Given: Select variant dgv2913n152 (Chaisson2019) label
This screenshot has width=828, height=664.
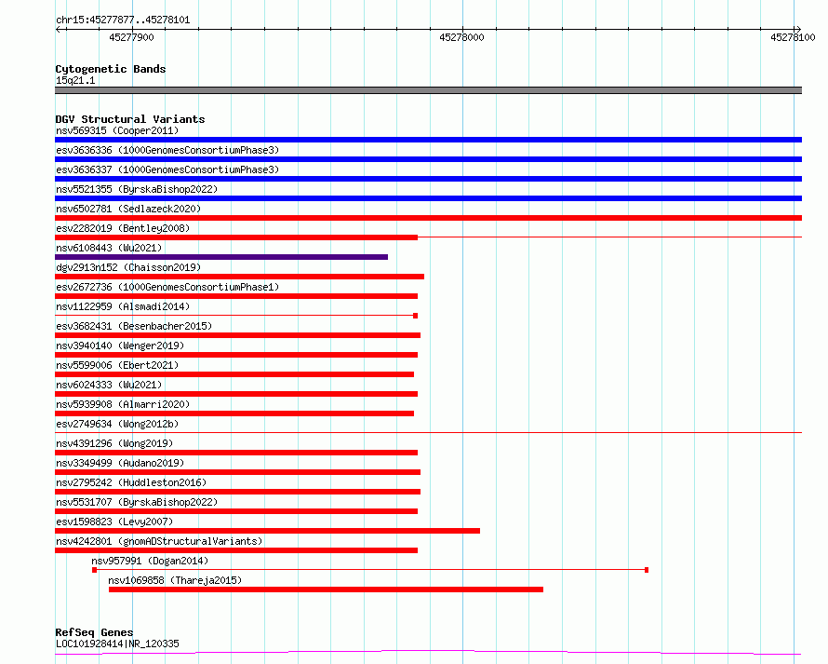Looking at the screenshot, I should [x=128, y=267].
